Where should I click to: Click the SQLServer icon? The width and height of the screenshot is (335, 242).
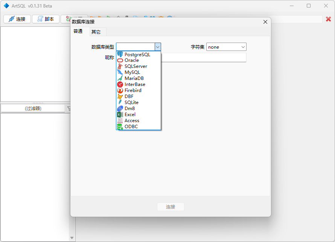120,66
